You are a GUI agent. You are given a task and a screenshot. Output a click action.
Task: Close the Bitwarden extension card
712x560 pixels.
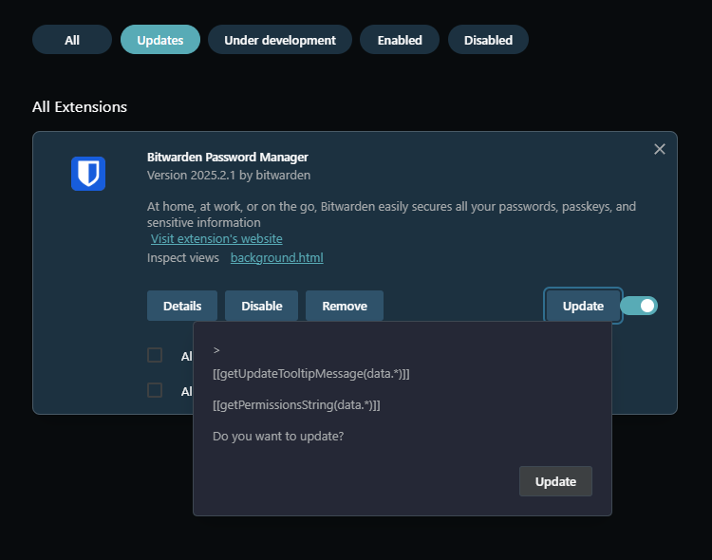pyautogui.click(x=660, y=149)
